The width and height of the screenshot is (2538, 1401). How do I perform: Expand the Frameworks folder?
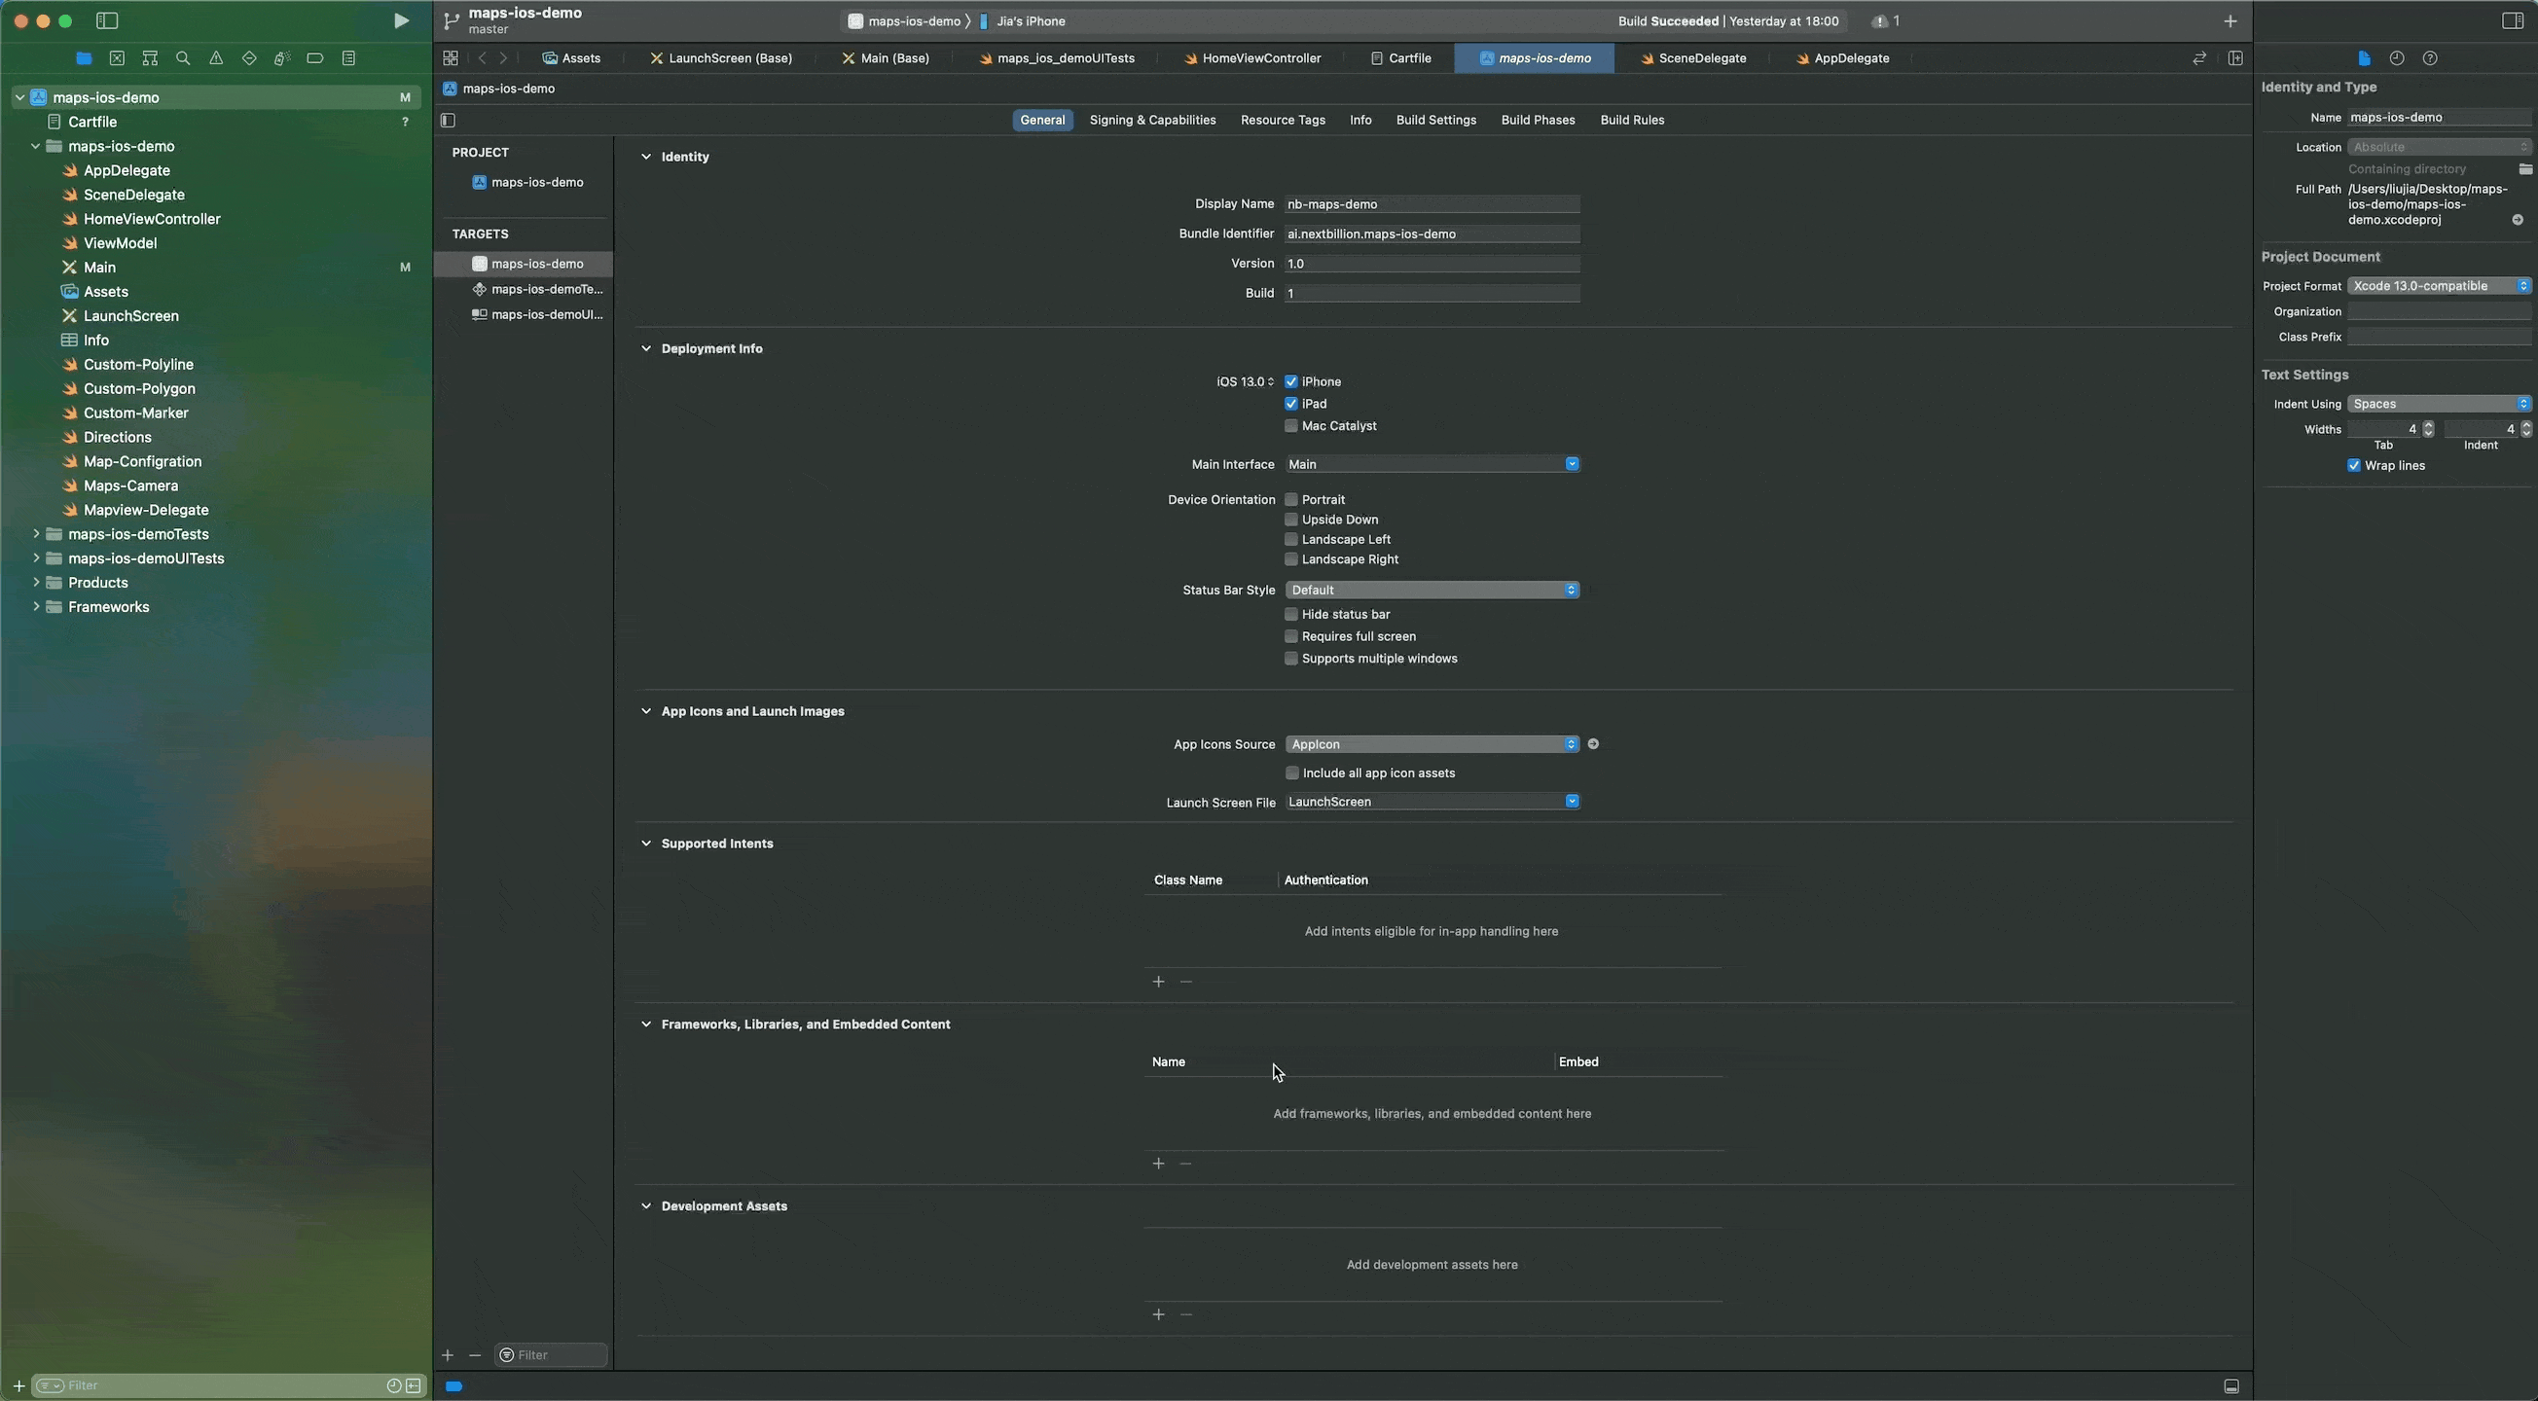36,607
